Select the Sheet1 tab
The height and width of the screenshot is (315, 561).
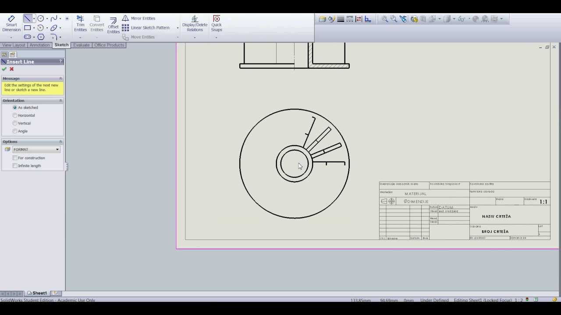(x=37, y=293)
